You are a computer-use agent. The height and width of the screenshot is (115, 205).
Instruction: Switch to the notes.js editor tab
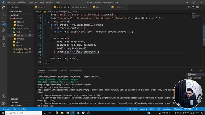119,7
